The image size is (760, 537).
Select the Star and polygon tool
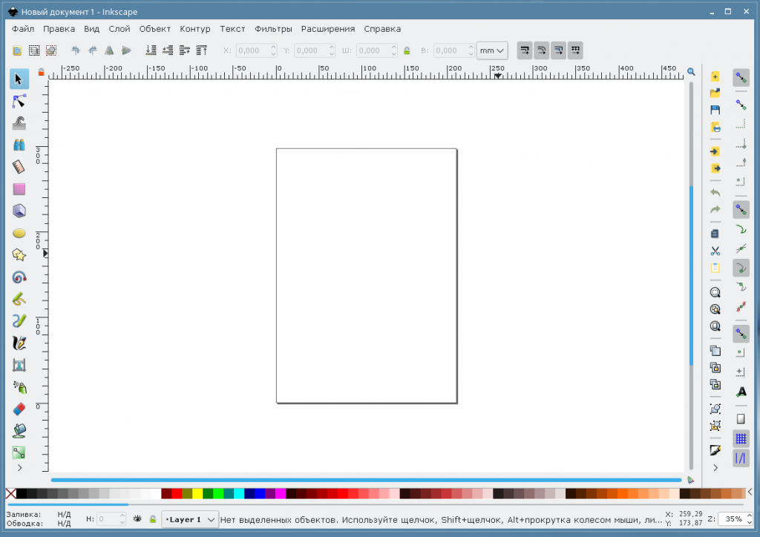[19, 255]
